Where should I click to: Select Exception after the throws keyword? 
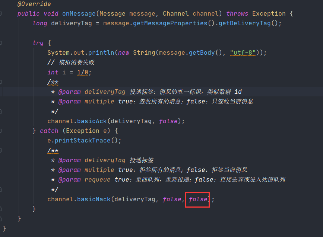(269, 13)
